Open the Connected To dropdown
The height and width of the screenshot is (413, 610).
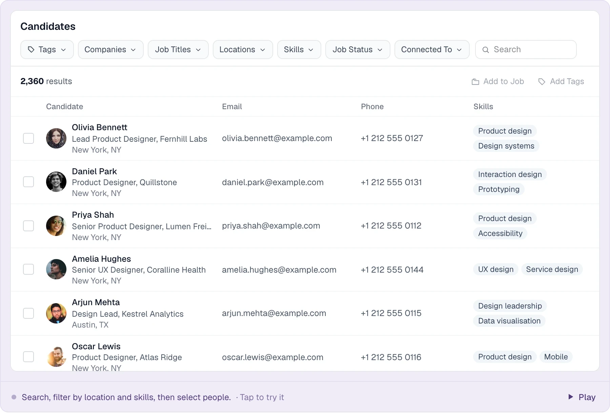click(x=432, y=50)
